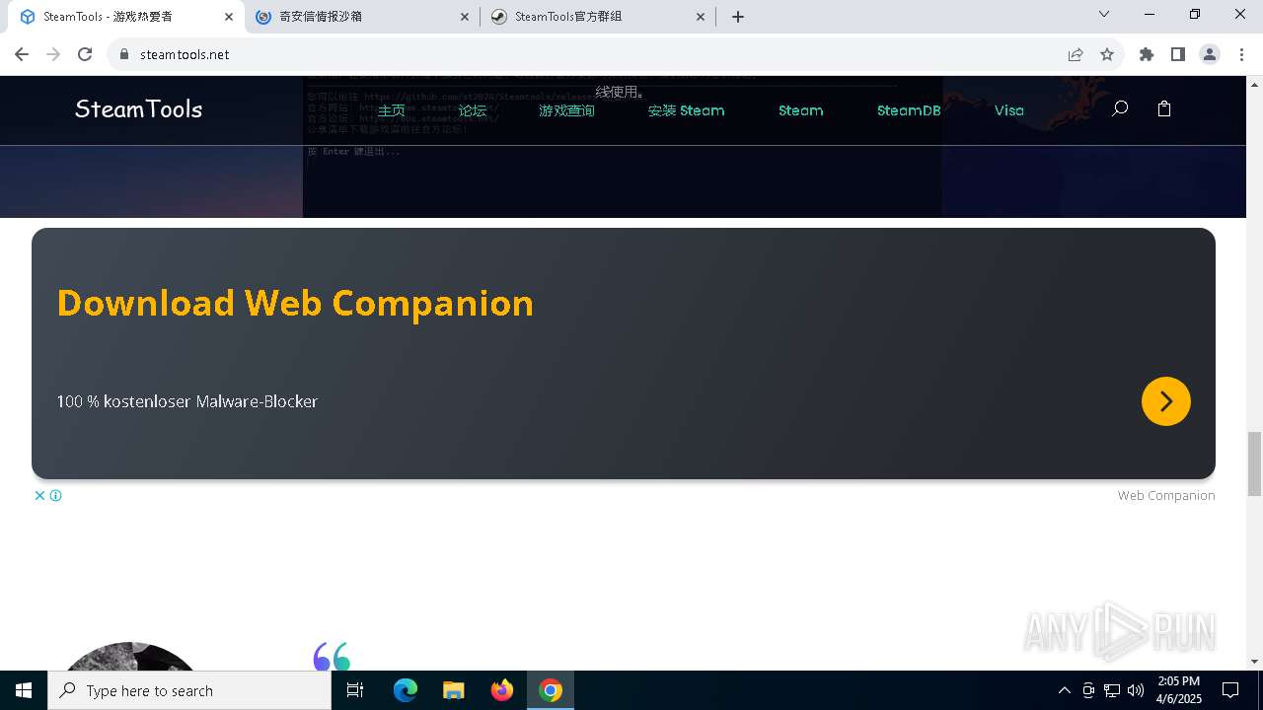Image resolution: width=1263 pixels, height=710 pixels.
Task: Click the taskbar search box
Action: [x=189, y=690]
